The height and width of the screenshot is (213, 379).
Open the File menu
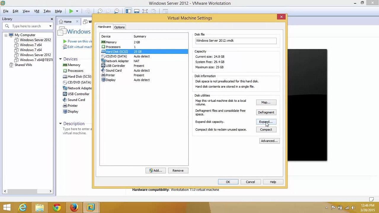6,11
